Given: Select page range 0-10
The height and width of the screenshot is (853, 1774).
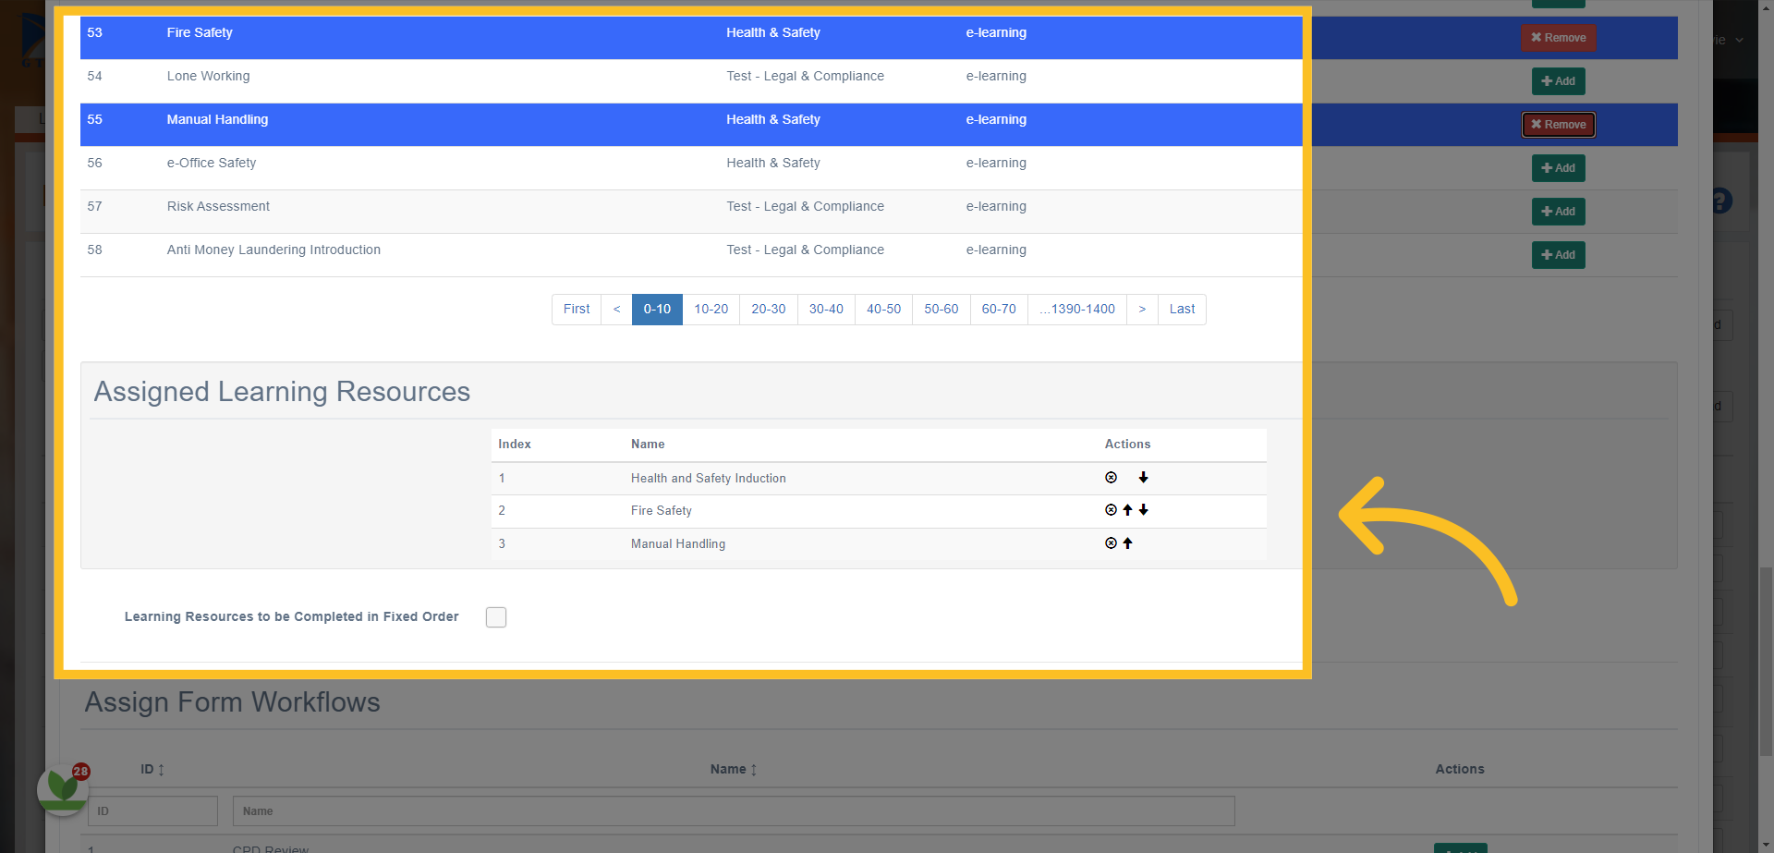Looking at the screenshot, I should (x=657, y=310).
